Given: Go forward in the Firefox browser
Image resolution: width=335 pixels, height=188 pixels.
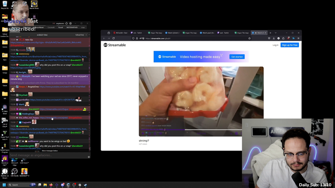Looking at the screenshot, I should (109, 38).
